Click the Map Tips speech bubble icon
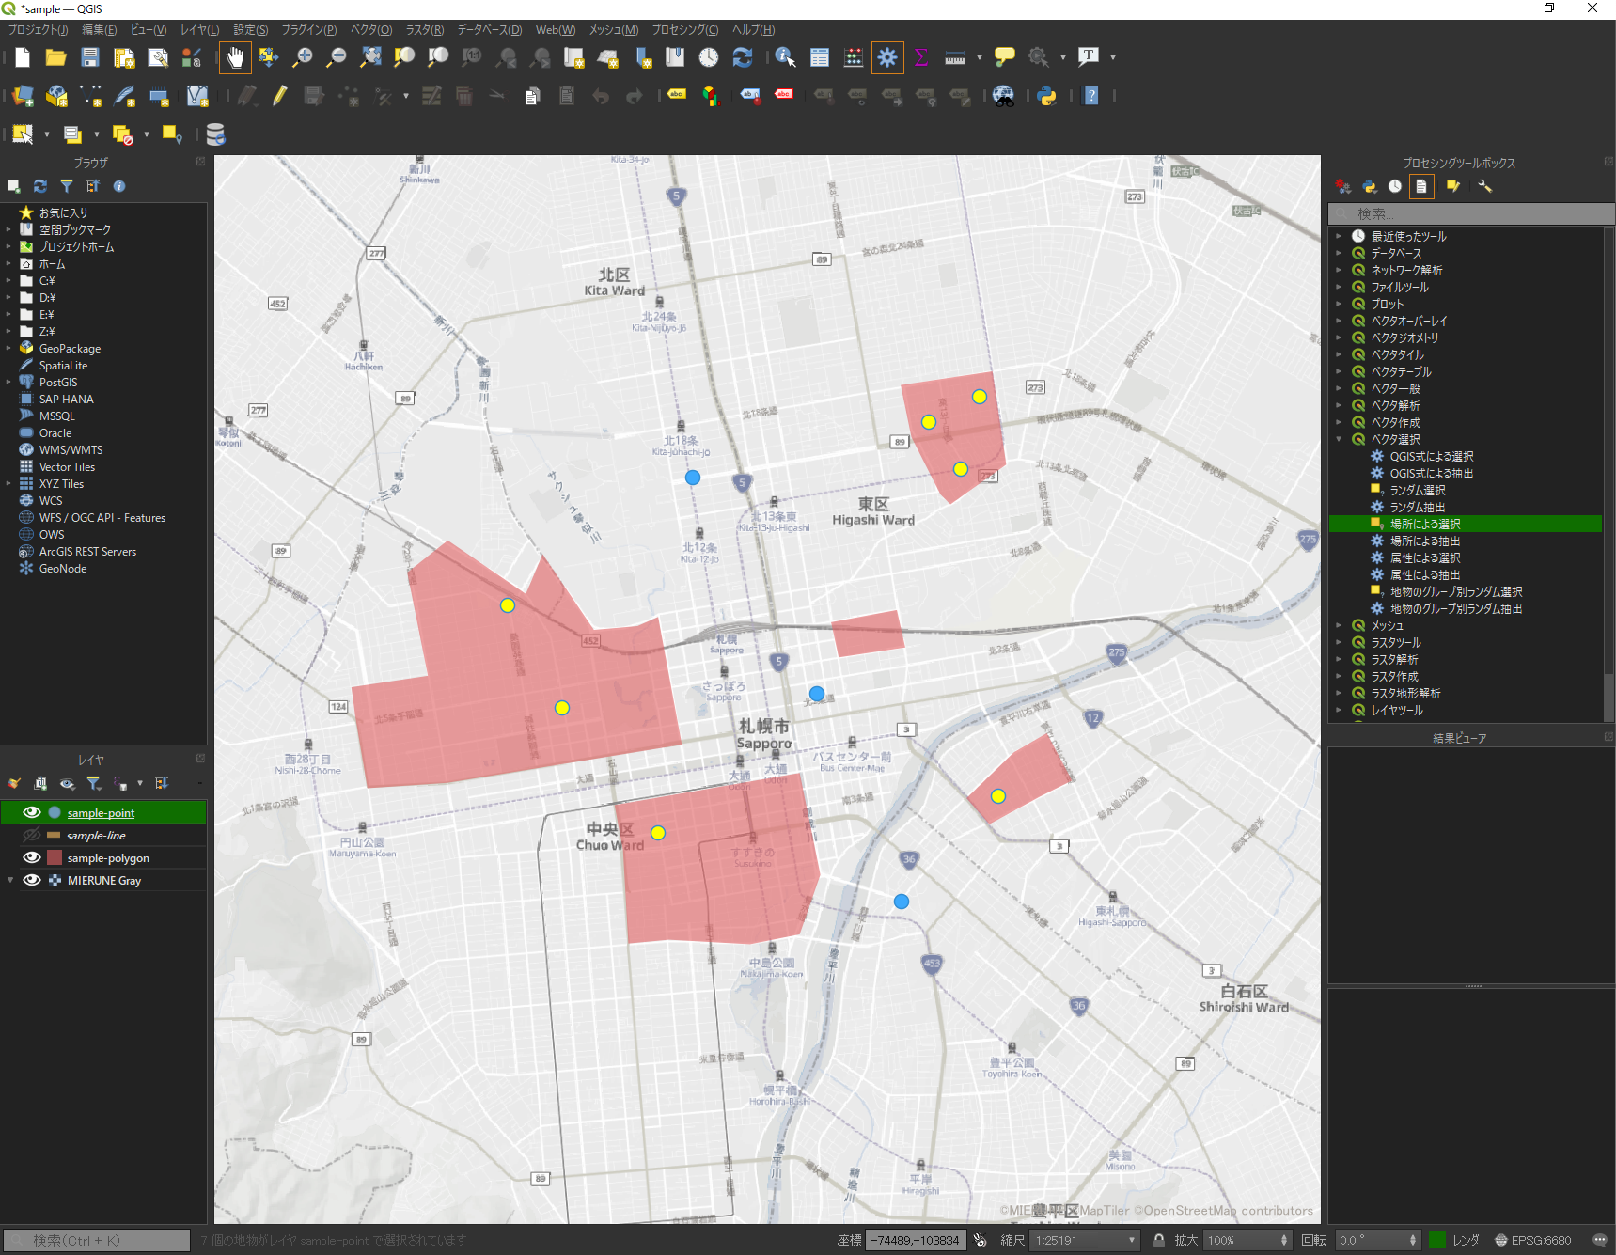This screenshot has height=1255, width=1616. point(1004,57)
